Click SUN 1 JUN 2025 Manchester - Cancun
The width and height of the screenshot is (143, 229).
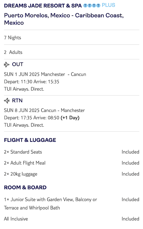pos(45,74)
